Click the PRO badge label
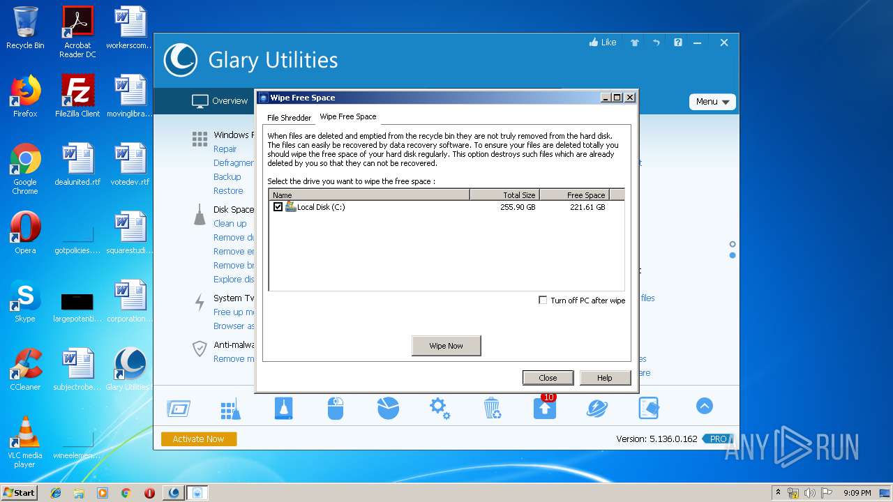 coord(716,439)
